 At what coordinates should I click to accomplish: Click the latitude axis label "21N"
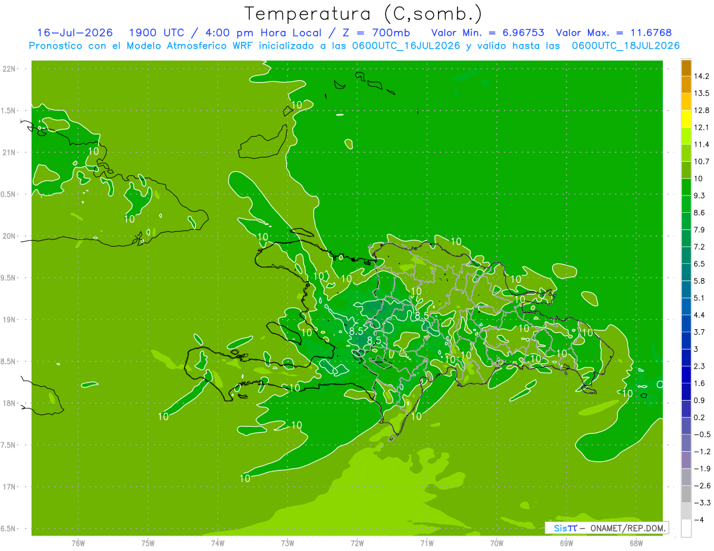9,153
